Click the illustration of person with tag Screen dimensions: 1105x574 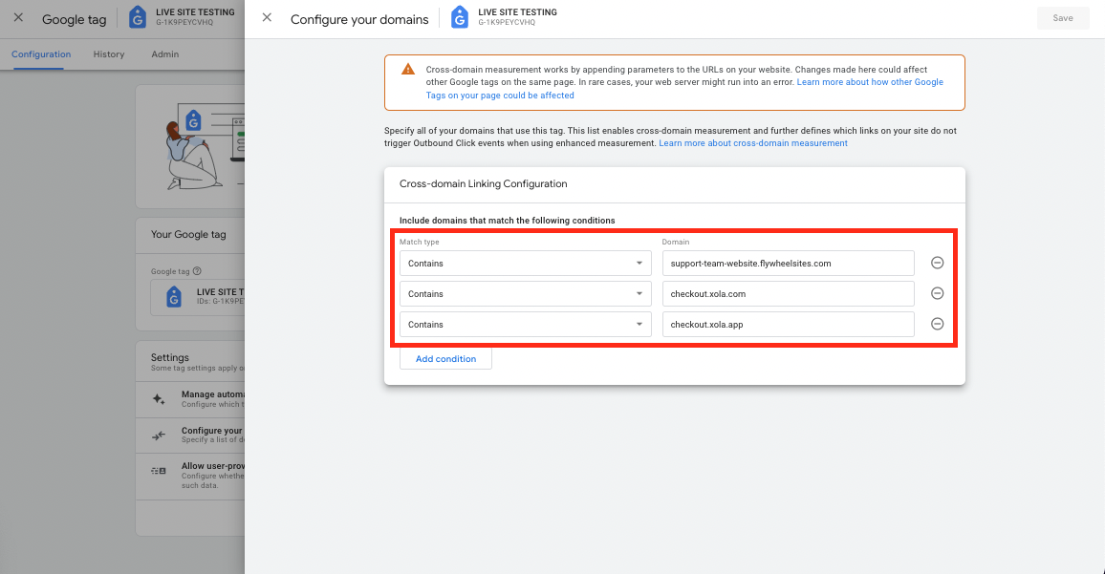pyautogui.click(x=204, y=146)
